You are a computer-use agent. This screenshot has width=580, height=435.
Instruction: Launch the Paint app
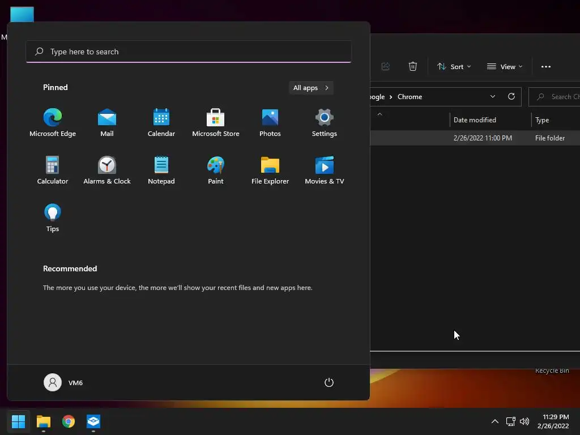(x=216, y=170)
